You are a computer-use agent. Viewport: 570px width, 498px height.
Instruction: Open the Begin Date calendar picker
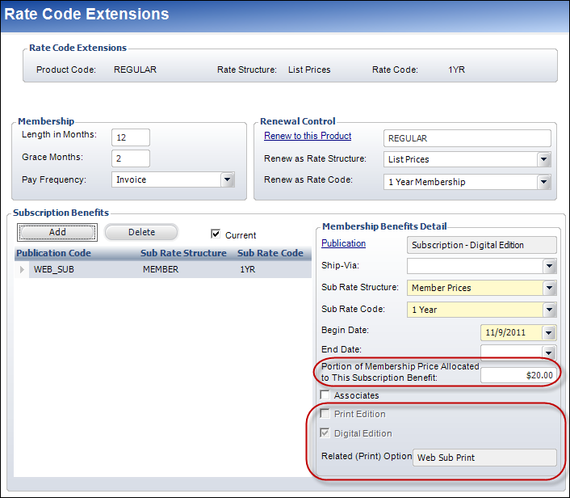[x=550, y=332]
